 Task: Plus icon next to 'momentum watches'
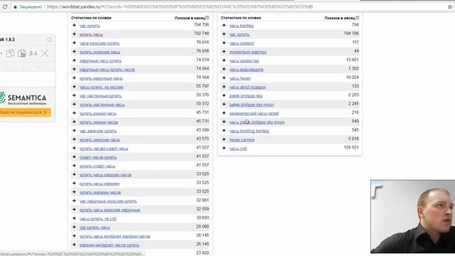pos(224,52)
